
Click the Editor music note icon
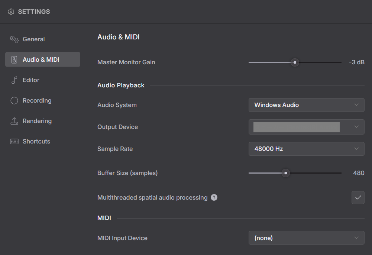coord(14,80)
